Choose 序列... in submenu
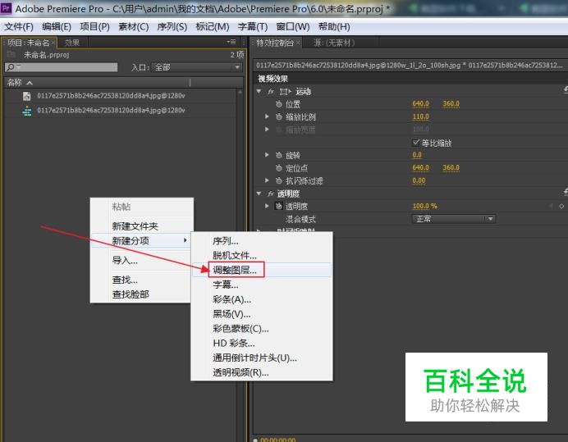This screenshot has height=442, width=568. 262,241
